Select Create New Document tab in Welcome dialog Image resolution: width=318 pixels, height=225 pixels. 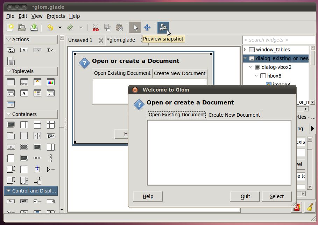[x=234, y=115]
